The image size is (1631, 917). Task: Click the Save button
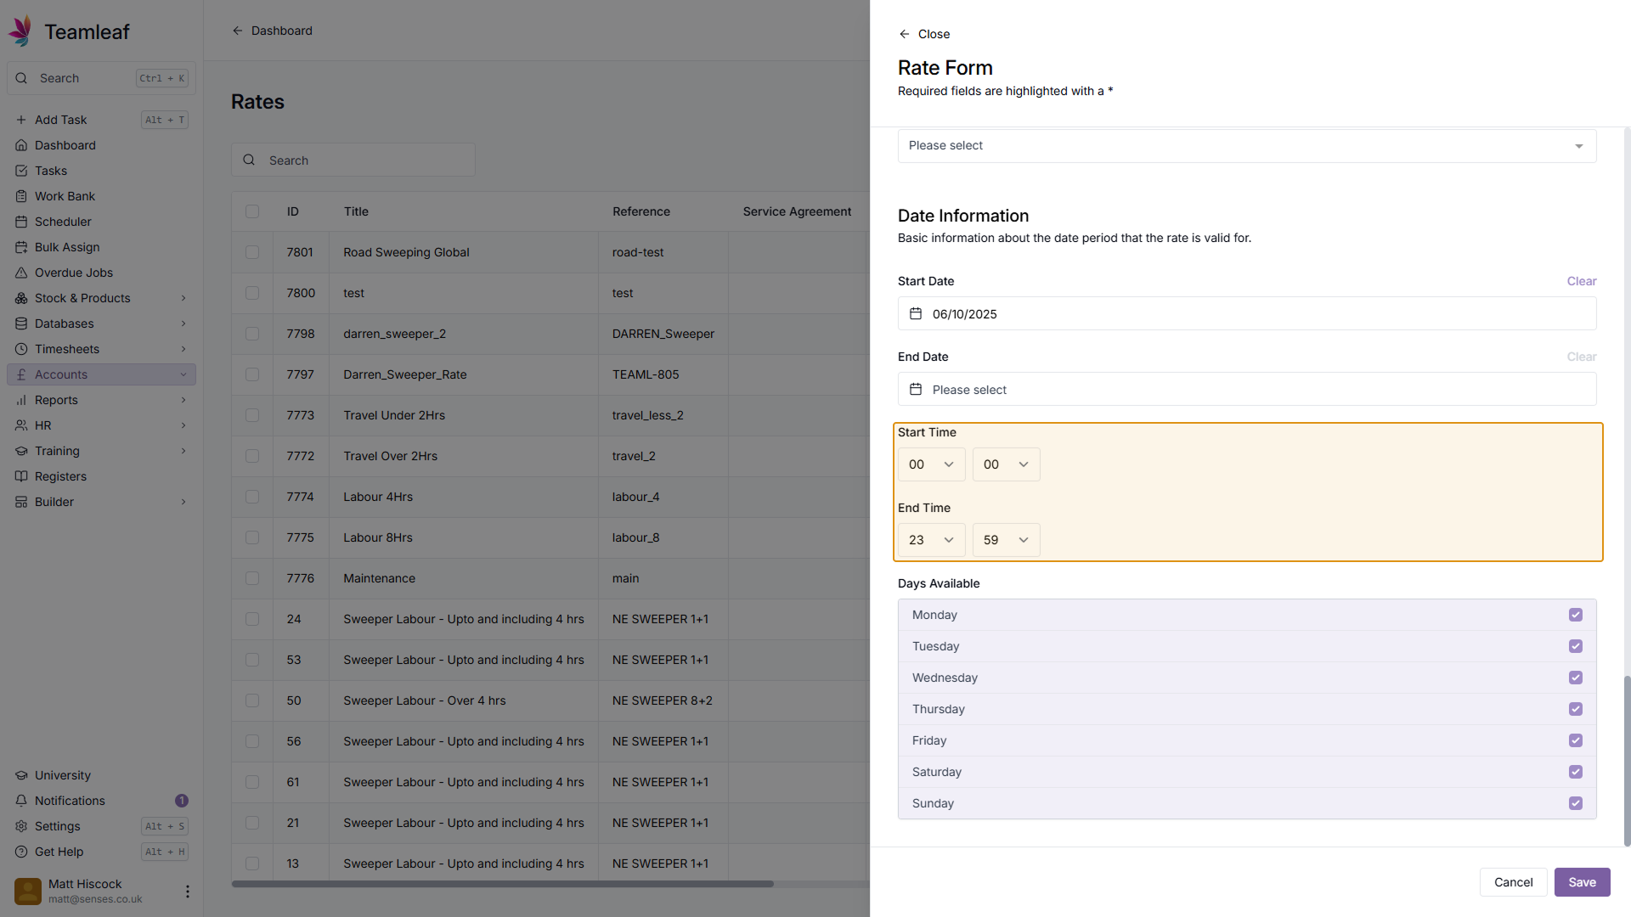tap(1582, 882)
